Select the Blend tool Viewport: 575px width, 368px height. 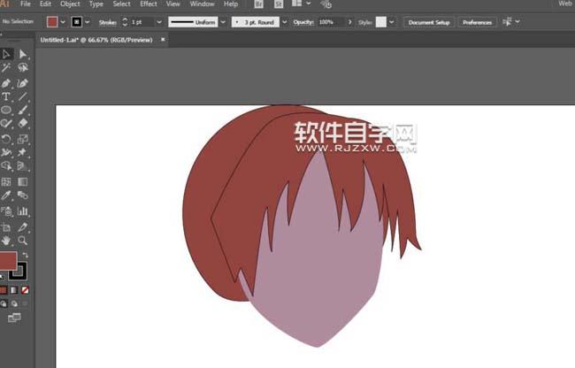tap(23, 195)
